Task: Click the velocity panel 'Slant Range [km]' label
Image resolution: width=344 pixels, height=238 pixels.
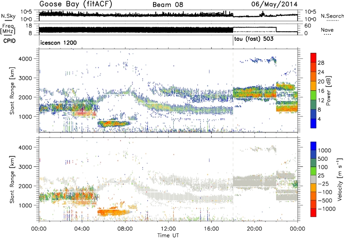Action: tap(12, 179)
